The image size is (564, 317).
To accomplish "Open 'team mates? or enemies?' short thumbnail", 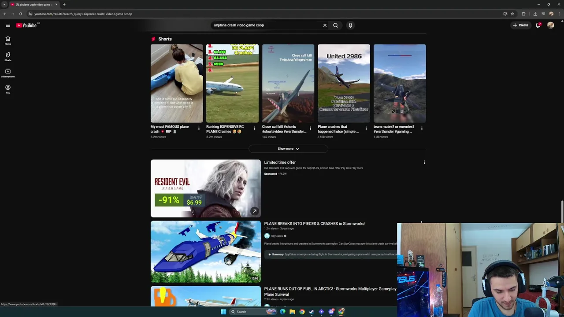I will [x=400, y=83].
